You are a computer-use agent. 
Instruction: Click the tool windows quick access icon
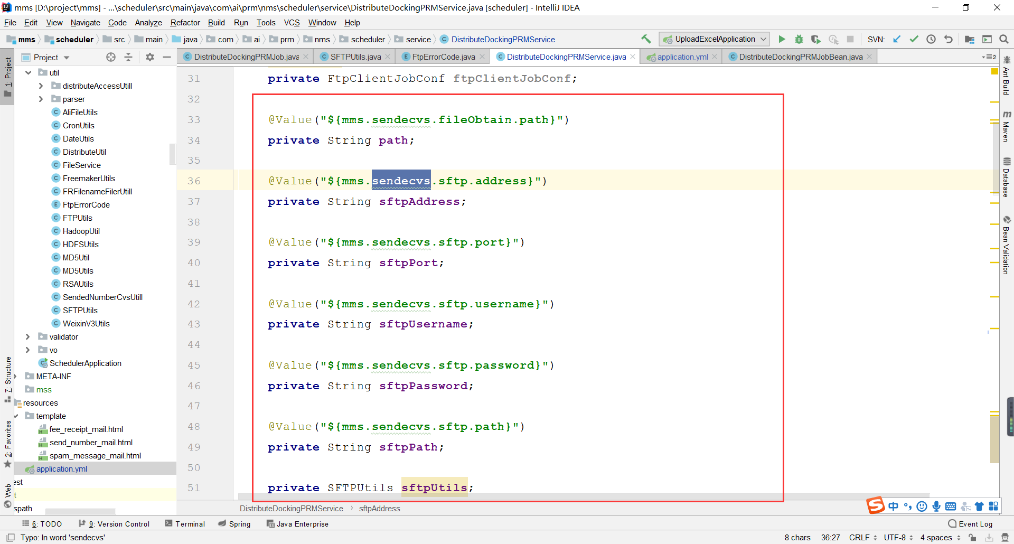pyautogui.click(x=11, y=538)
